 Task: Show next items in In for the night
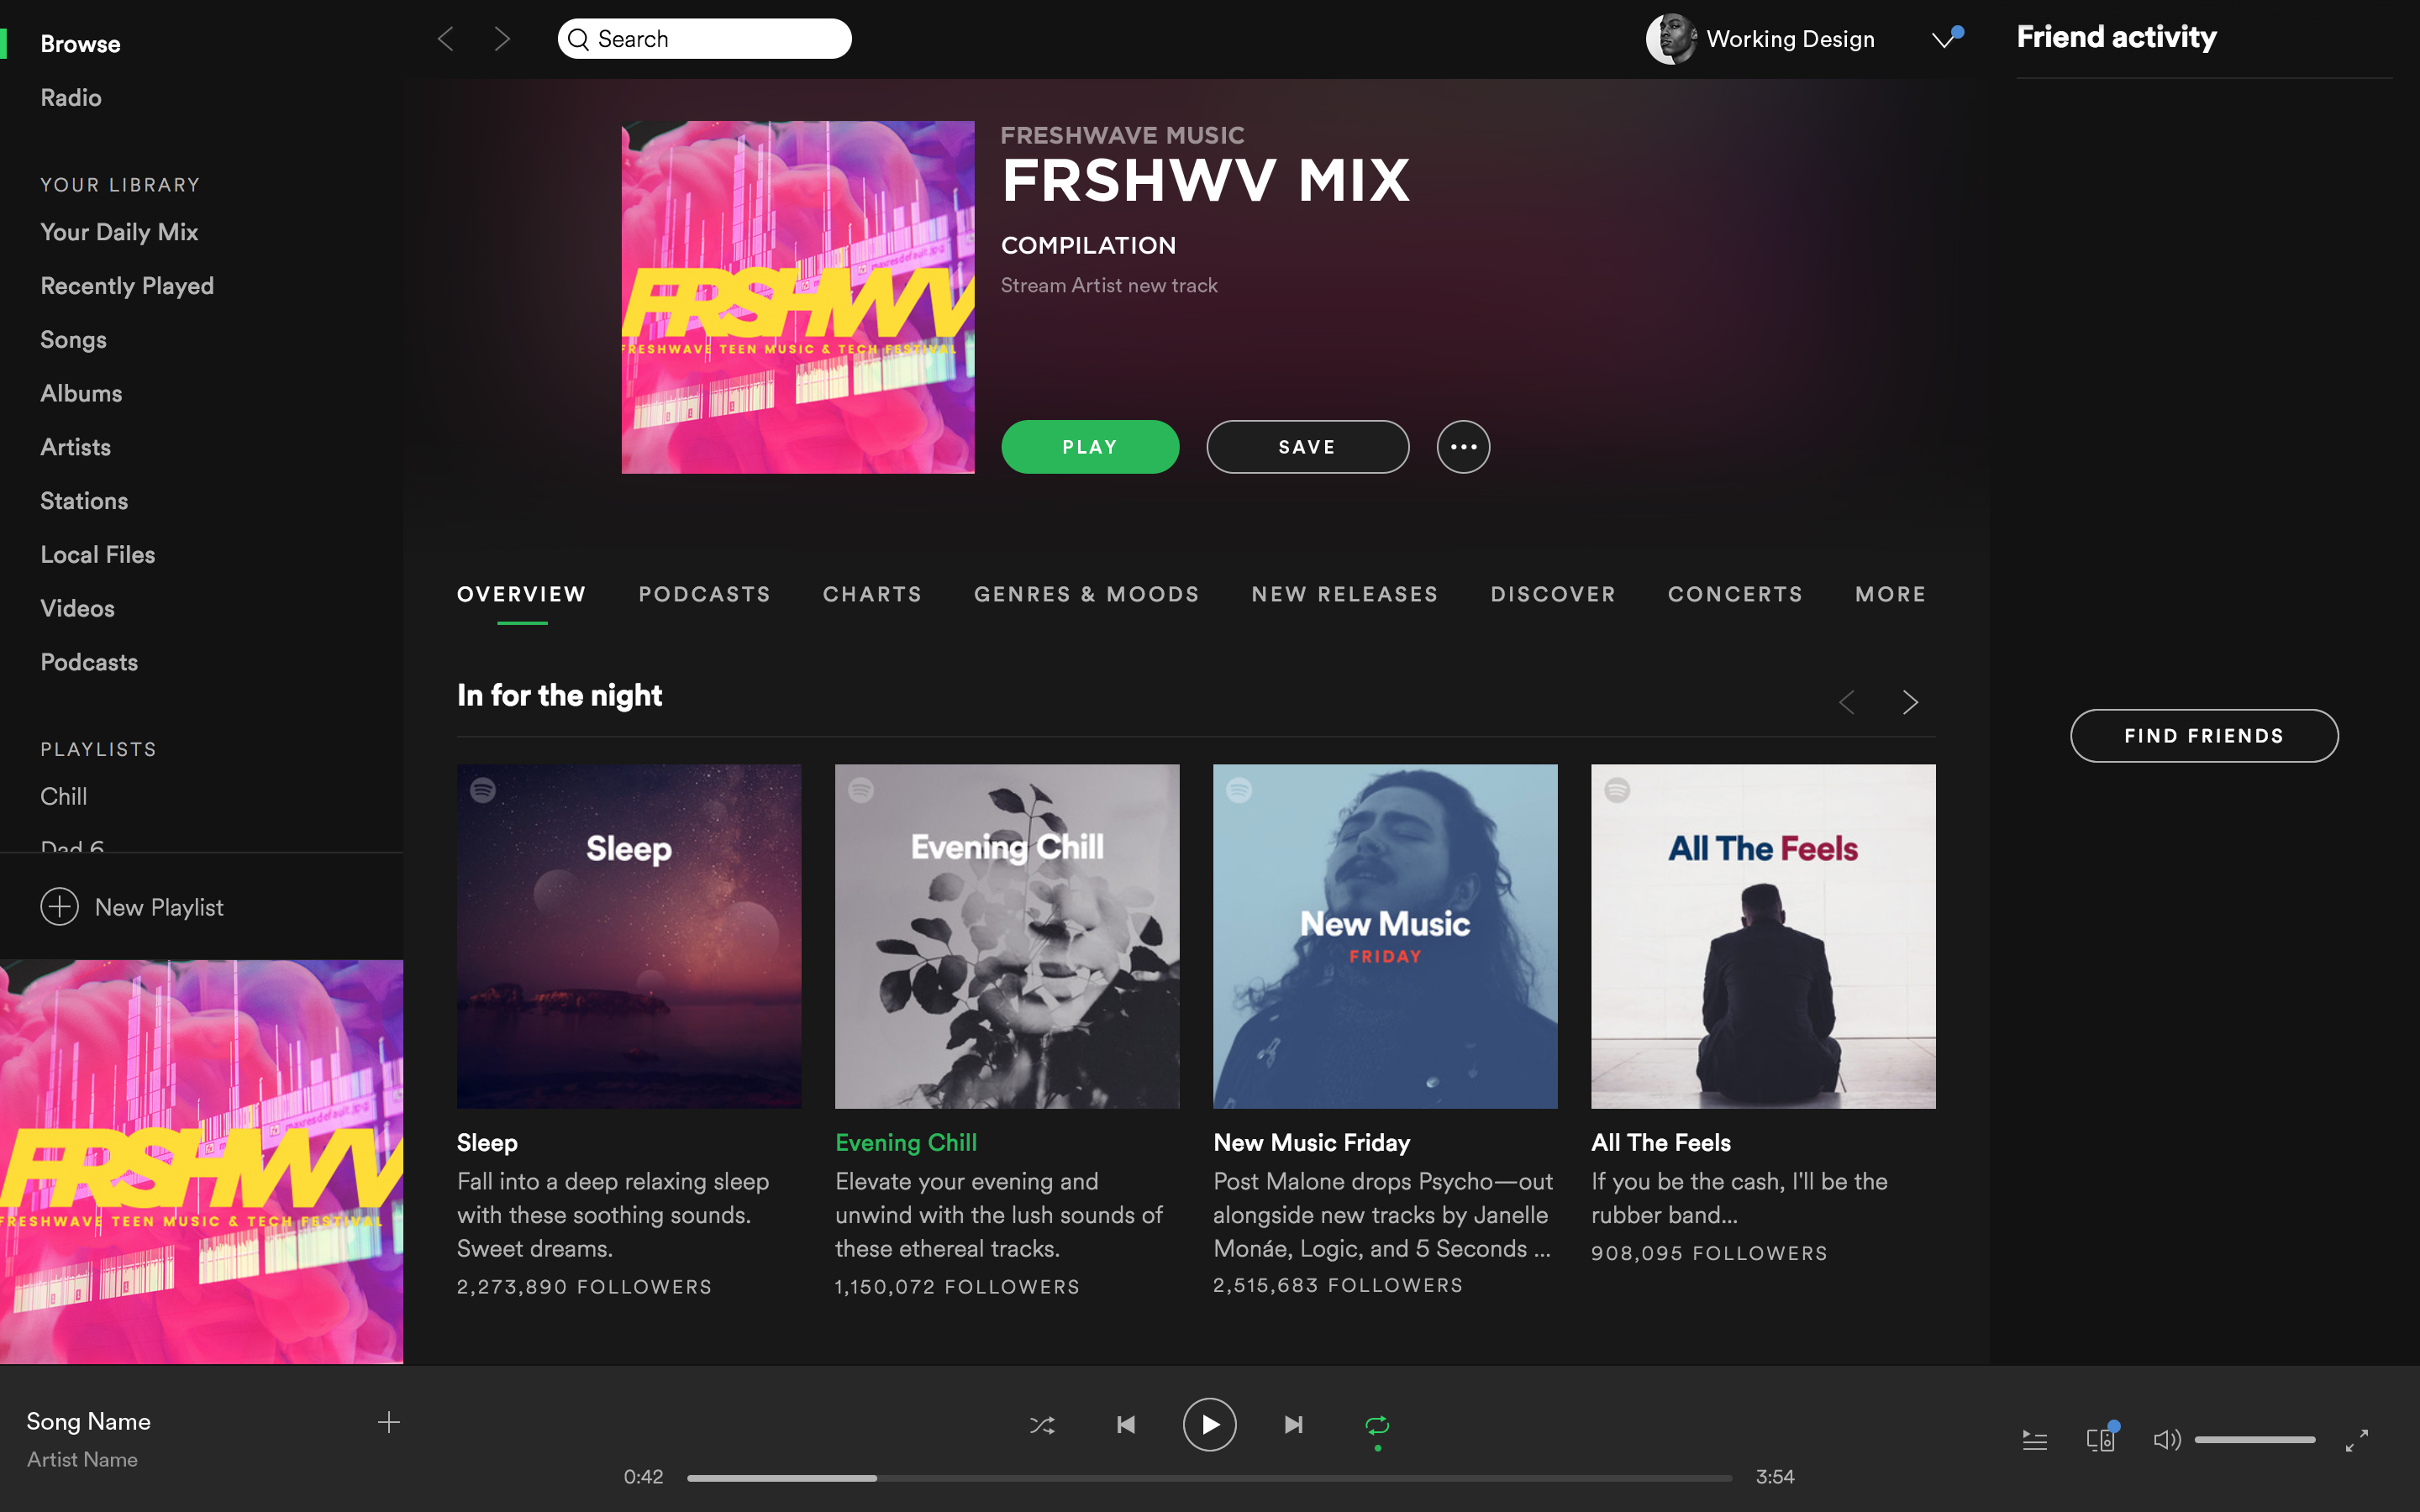pyautogui.click(x=1910, y=702)
